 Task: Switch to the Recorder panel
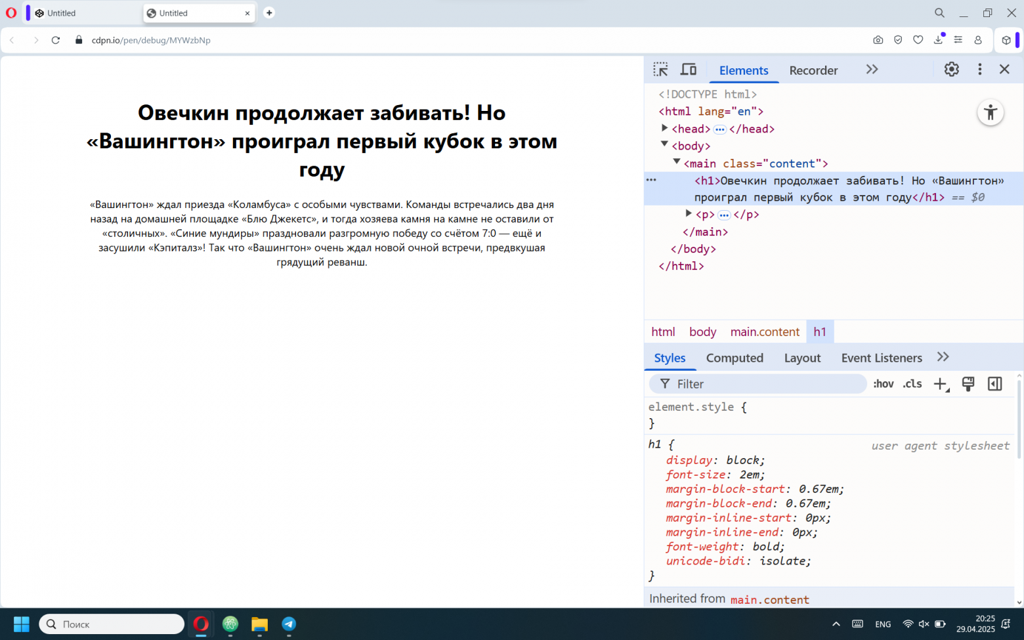tap(813, 70)
